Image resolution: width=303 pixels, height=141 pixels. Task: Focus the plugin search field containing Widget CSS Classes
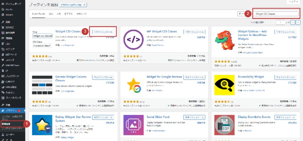coord(276,14)
